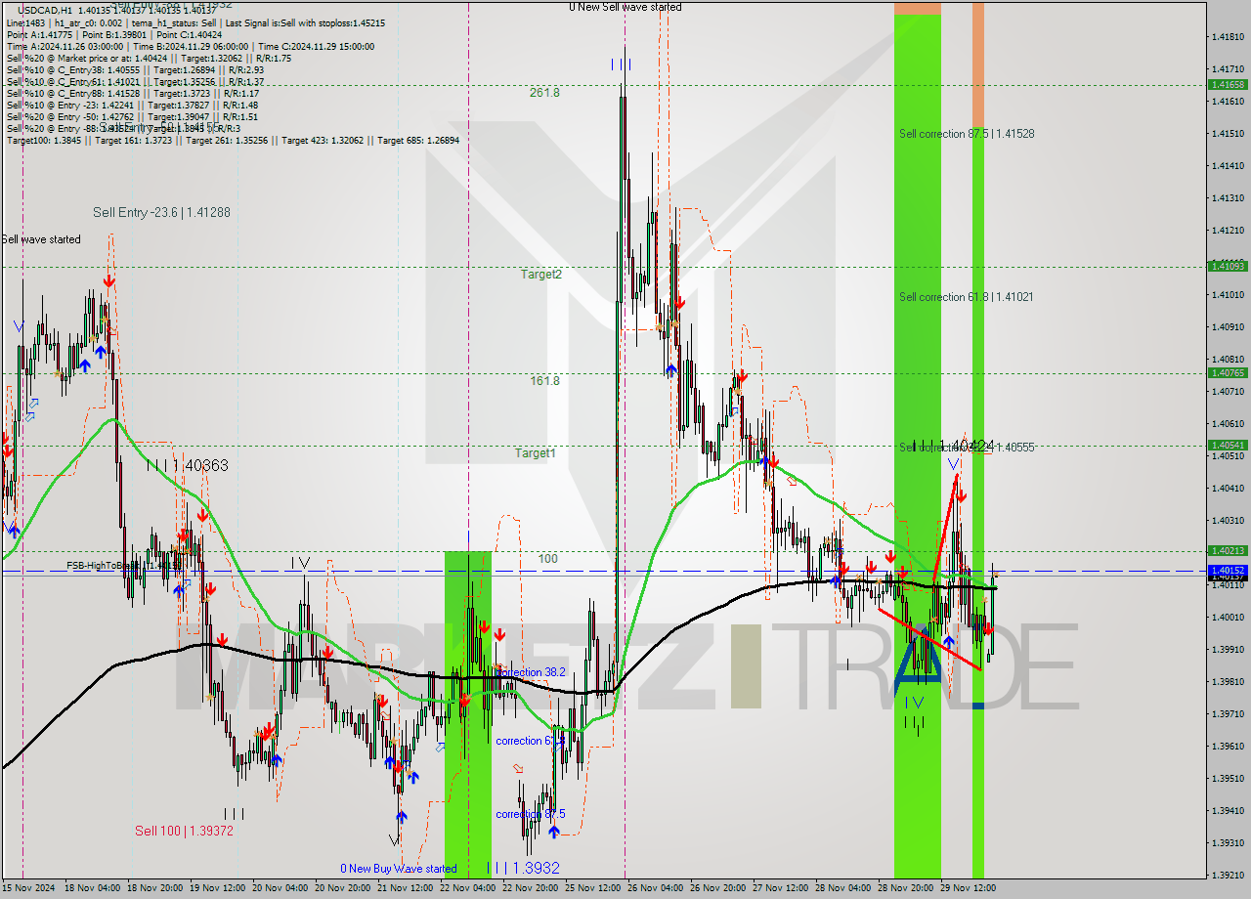The width and height of the screenshot is (1251, 899).
Task: Click the 'Sell %20 @ Market price' info line
Action: [149, 59]
